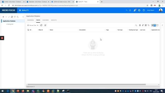Switch to the E-Mail Outlook browser tab
165x93 pixels.
12,2
